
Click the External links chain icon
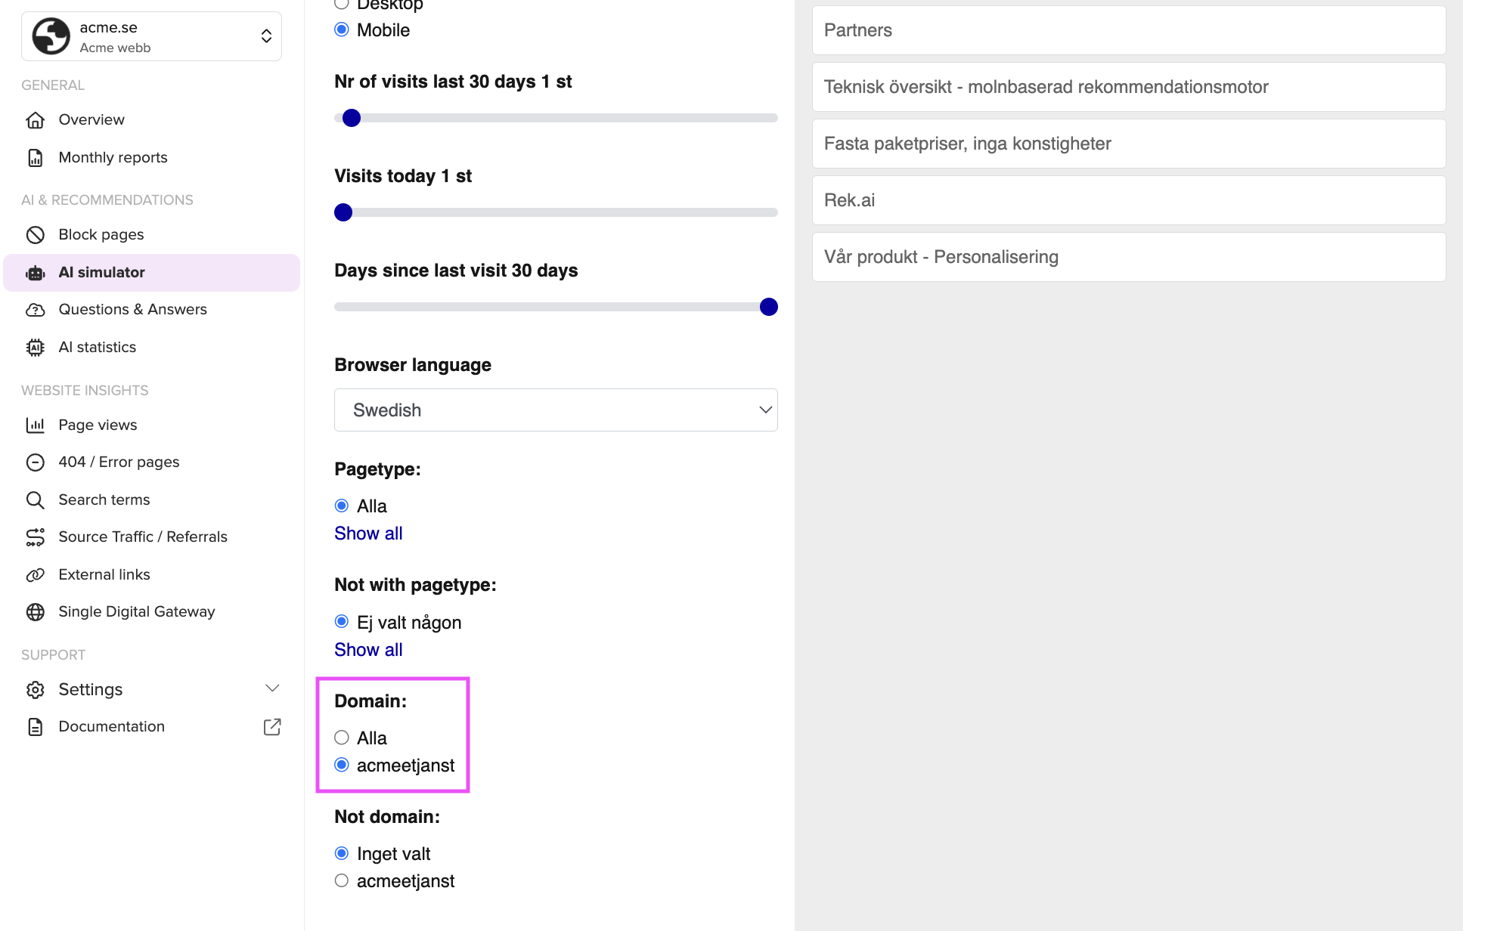[x=36, y=575]
